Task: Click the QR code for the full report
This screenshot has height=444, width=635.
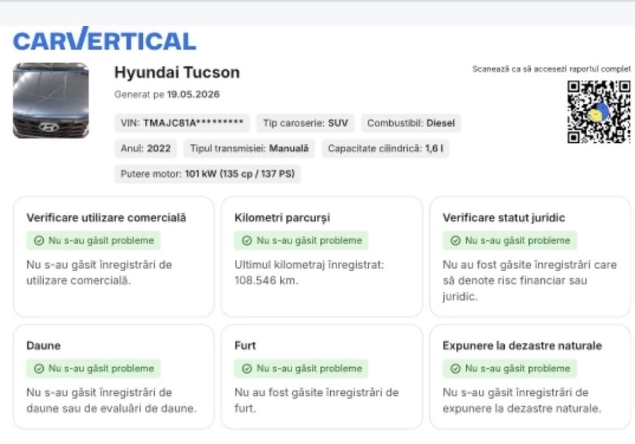Action: pyautogui.click(x=599, y=112)
